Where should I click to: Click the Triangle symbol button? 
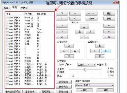point(75,14)
